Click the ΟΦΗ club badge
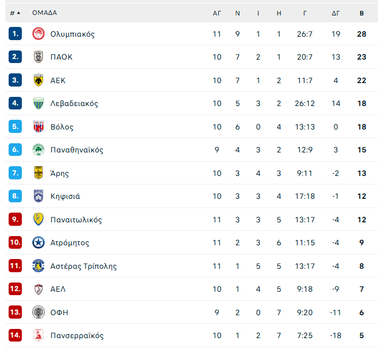 [38, 312]
